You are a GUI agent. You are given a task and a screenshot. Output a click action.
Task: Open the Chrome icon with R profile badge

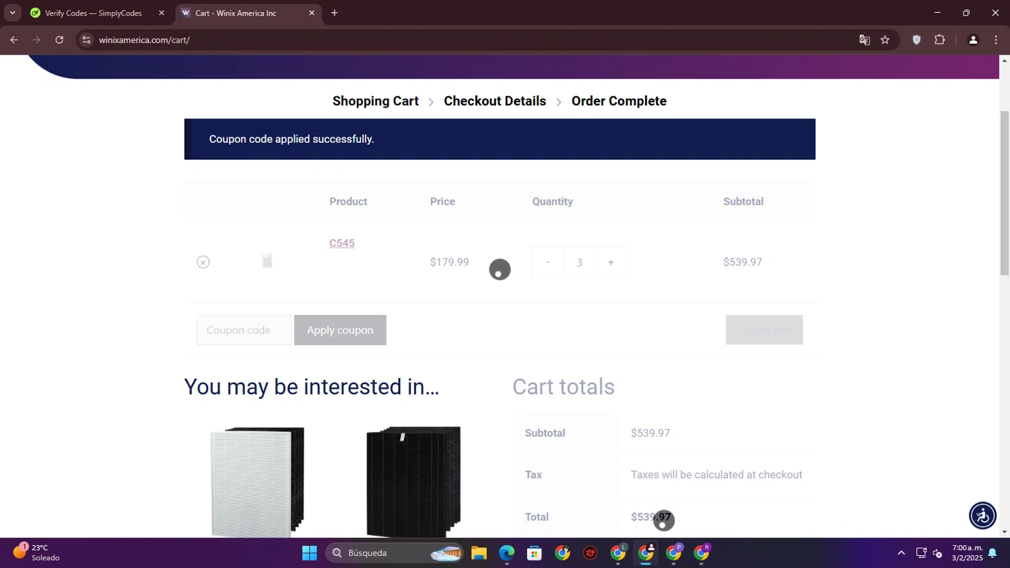click(x=702, y=553)
